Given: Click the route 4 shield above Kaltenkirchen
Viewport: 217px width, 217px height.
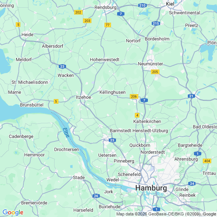Looking at the screenshot, I should coord(137,115).
